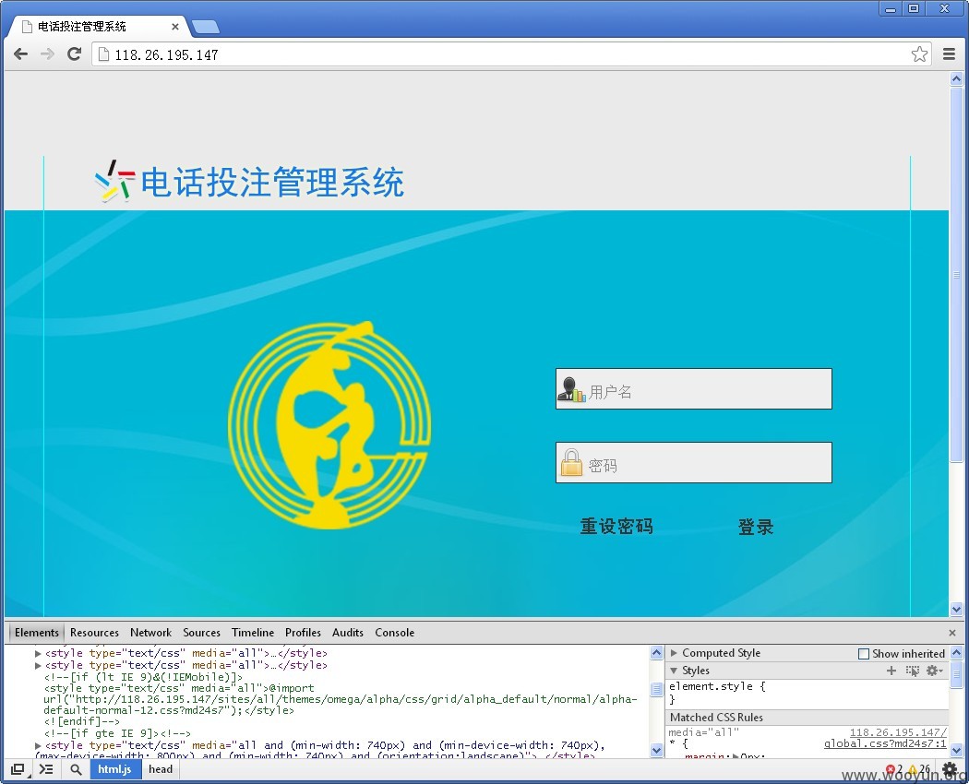Click the page icon in the address bar
Image resolution: width=969 pixels, height=784 pixels.
click(103, 54)
